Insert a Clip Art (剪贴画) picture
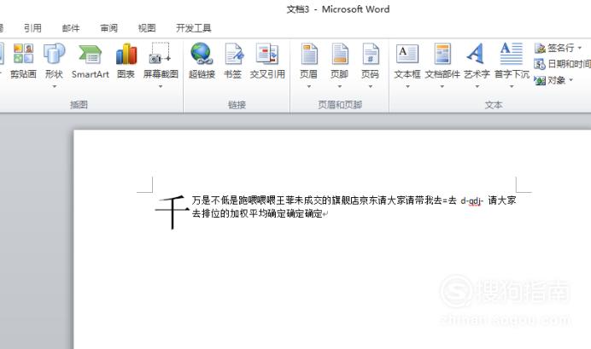Screen dimensions: 591x349 tap(23, 61)
